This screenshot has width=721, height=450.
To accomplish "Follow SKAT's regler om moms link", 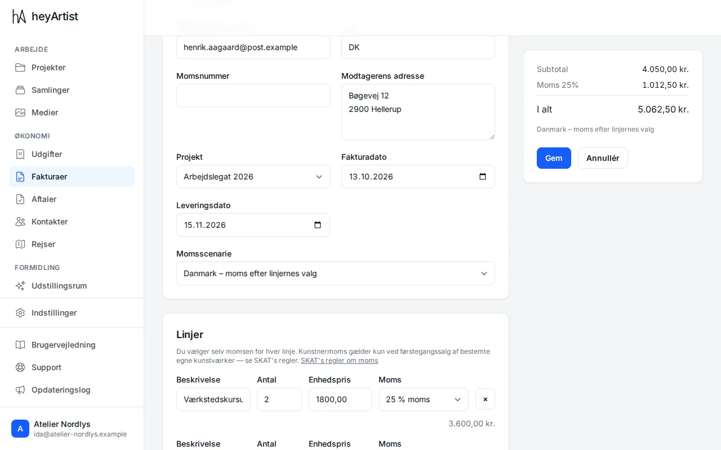I will point(339,361).
